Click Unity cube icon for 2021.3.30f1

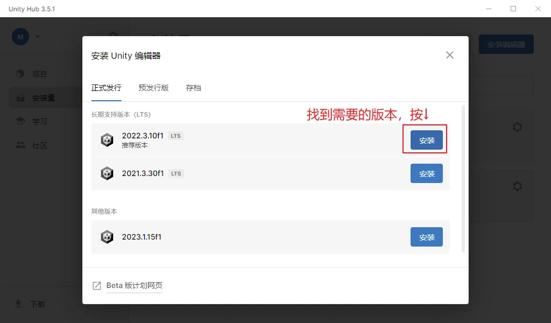107,173
